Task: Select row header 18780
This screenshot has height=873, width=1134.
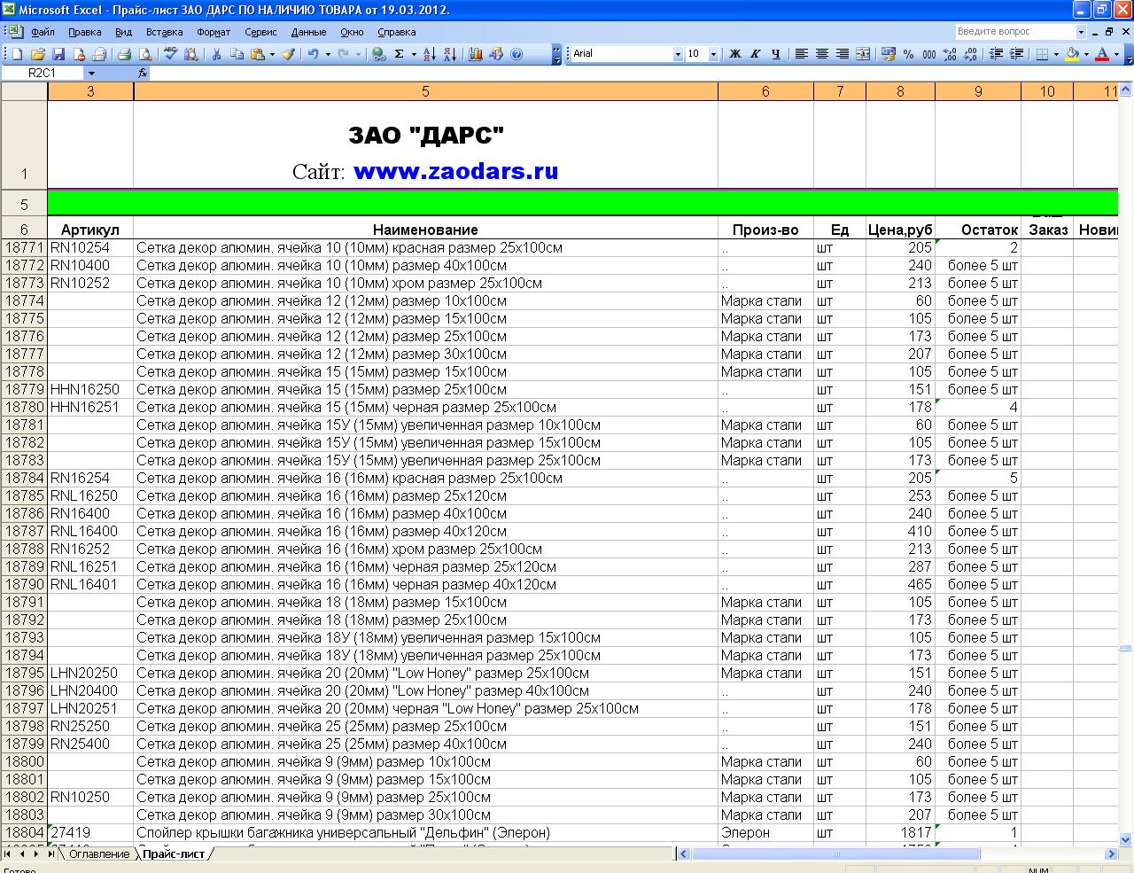Action: 24,407
